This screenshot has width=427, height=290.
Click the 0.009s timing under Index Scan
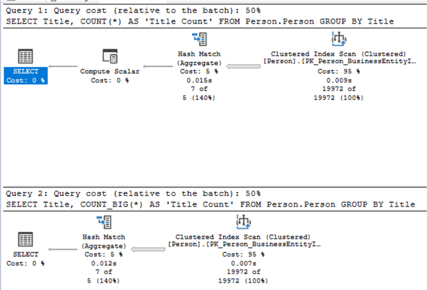click(339, 80)
